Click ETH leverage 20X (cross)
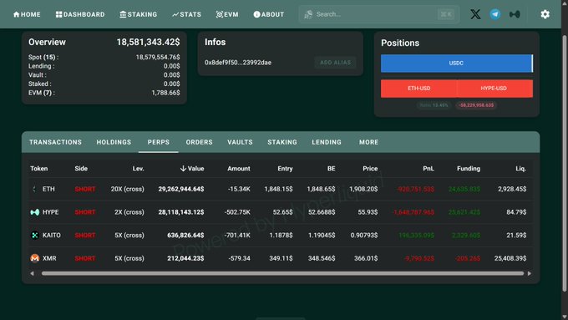The width and height of the screenshot is (568, 320). click(x=128, y=189)
